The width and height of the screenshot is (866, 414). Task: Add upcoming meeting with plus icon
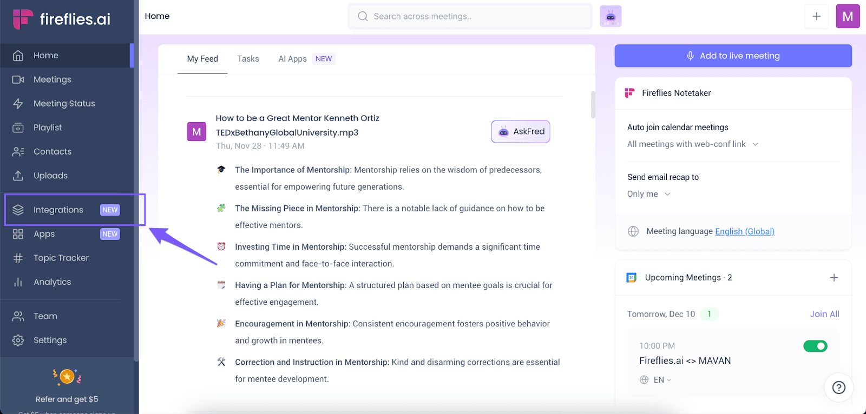(834, 277)
